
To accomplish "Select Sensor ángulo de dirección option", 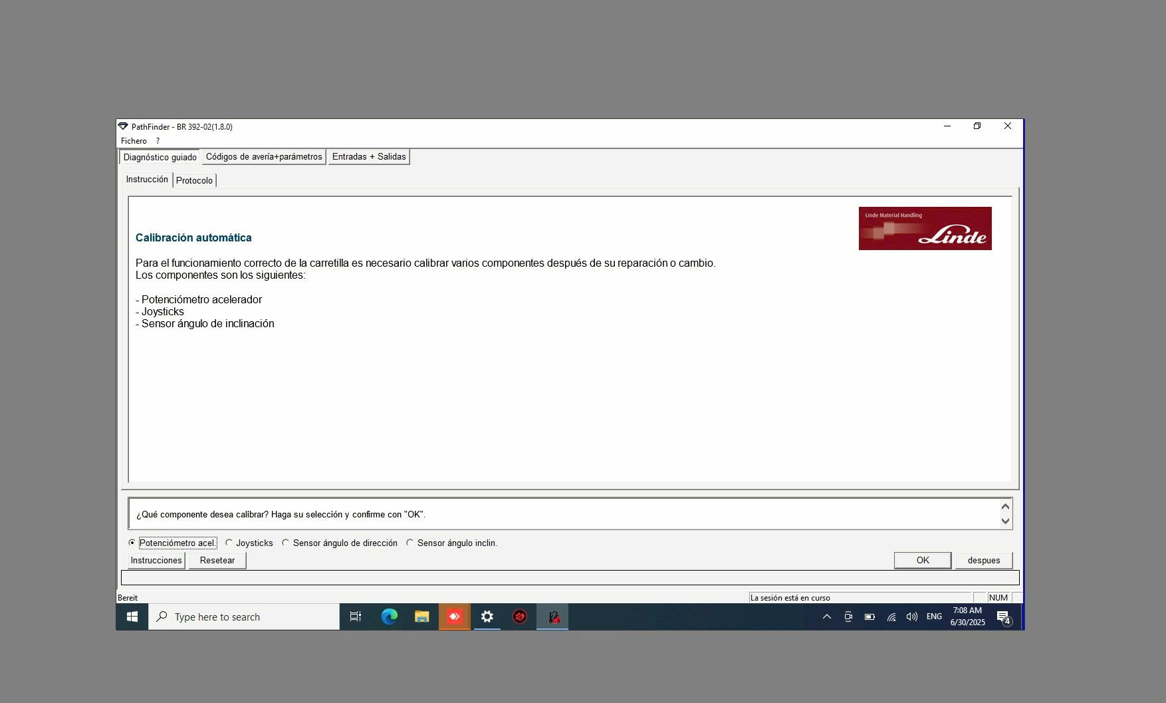I will click(286, 543).
